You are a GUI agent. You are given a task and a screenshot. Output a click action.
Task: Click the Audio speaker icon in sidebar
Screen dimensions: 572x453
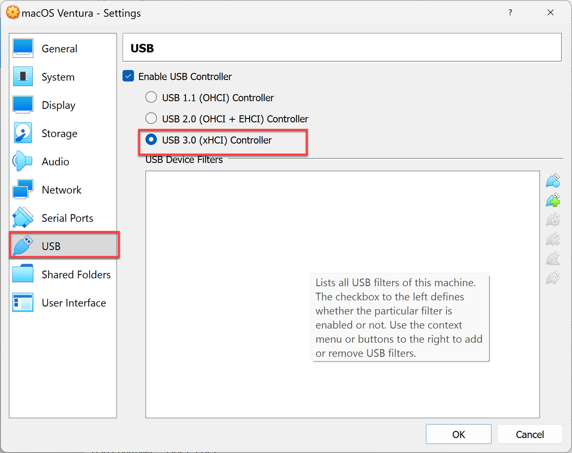click(x=22, y=161)
